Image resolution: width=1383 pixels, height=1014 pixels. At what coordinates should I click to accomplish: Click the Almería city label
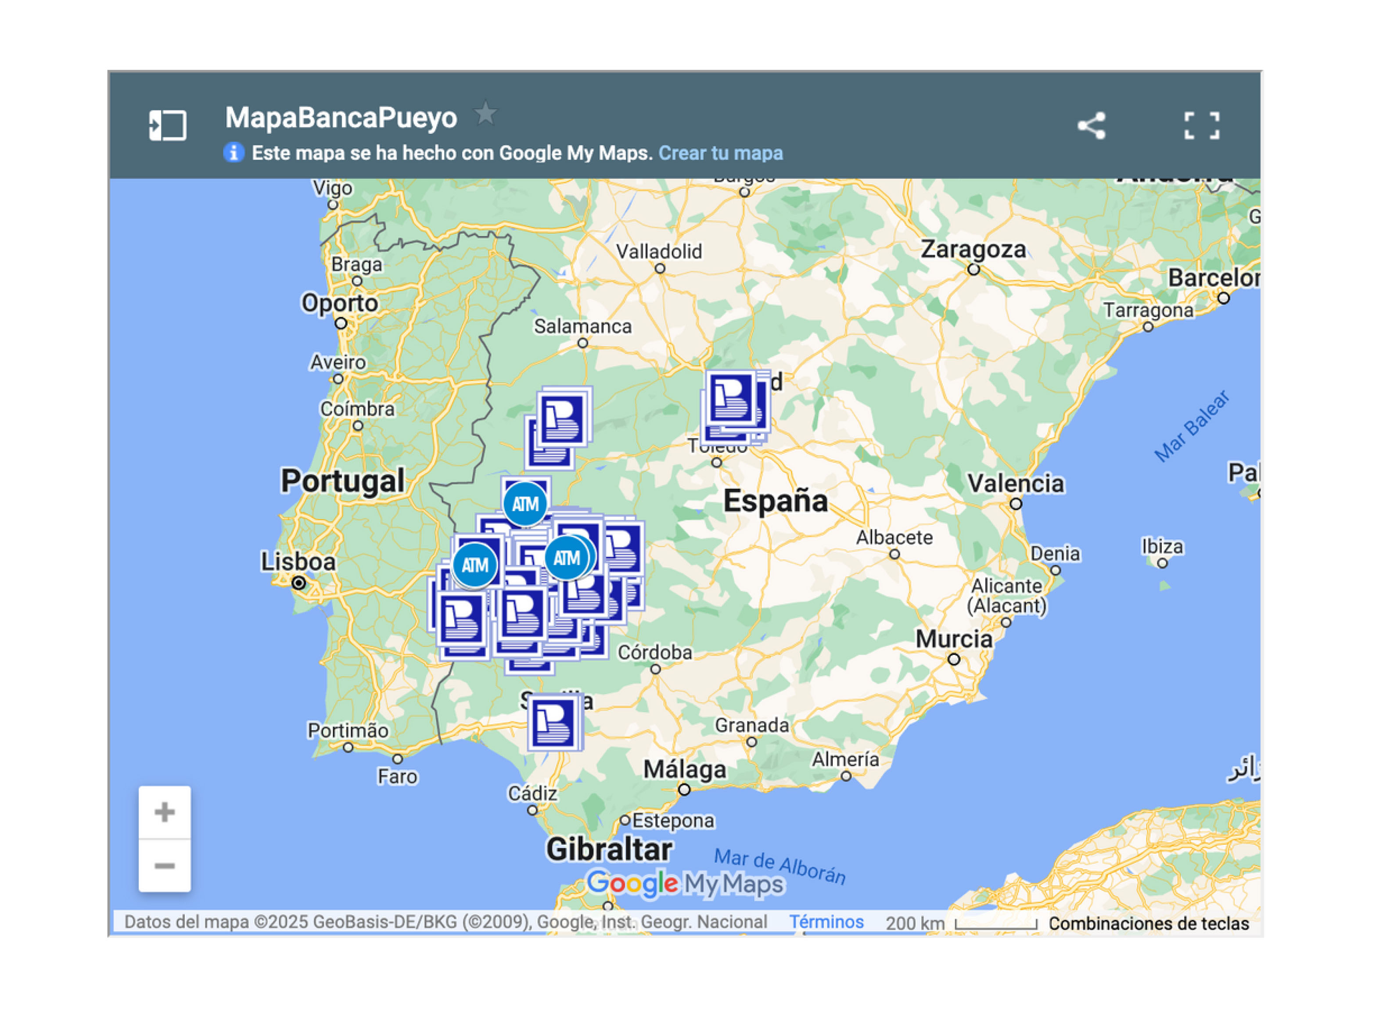[x=845, y=759]
